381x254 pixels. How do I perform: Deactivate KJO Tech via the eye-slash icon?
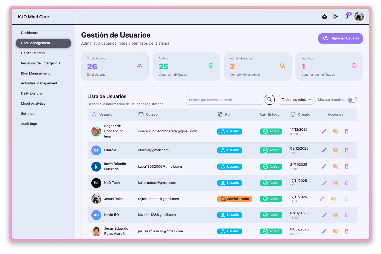coord(335,183)
